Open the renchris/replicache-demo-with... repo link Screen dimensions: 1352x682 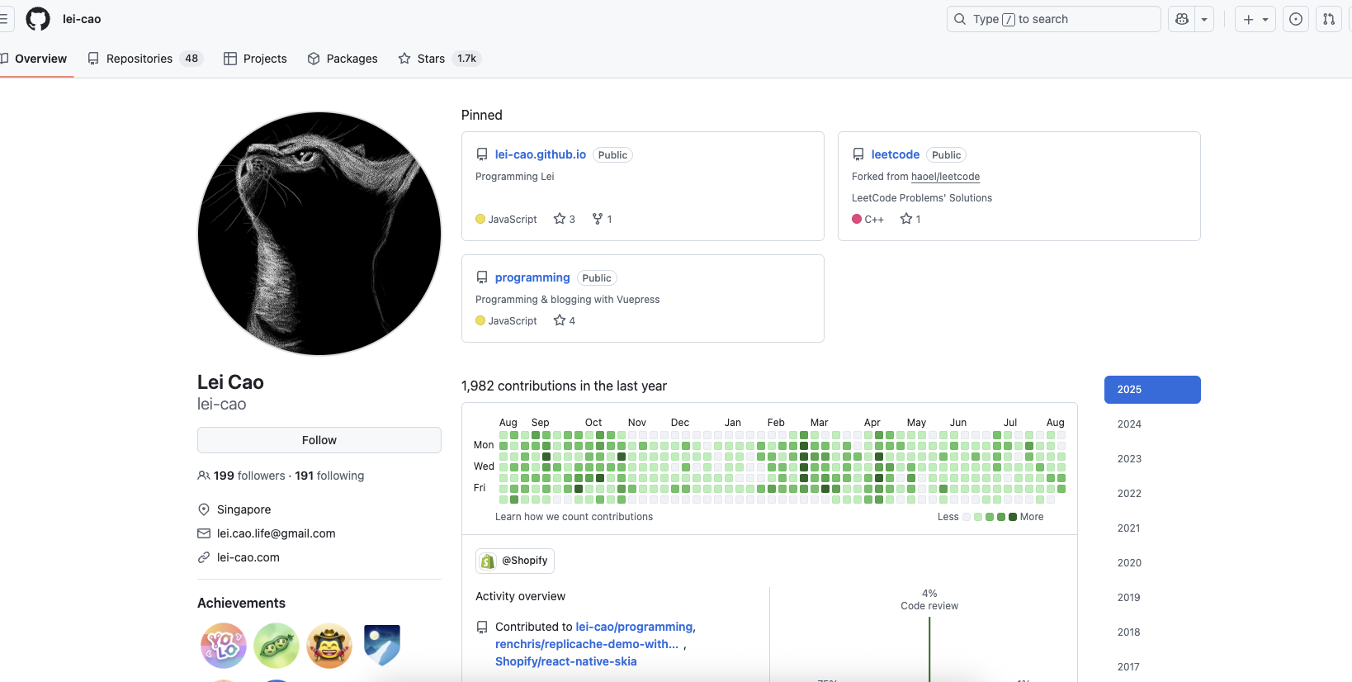[x=587, y=644]
